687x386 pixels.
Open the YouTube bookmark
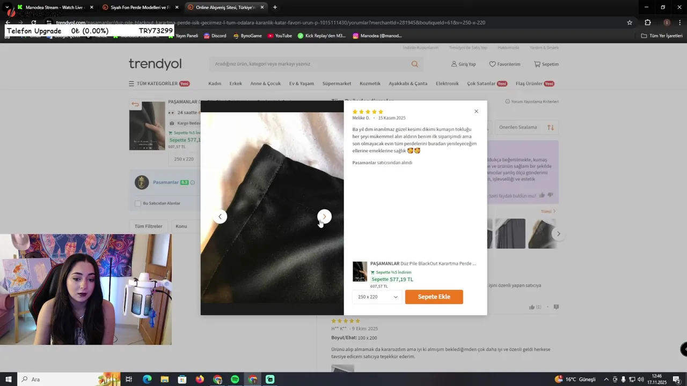(280, 36)
